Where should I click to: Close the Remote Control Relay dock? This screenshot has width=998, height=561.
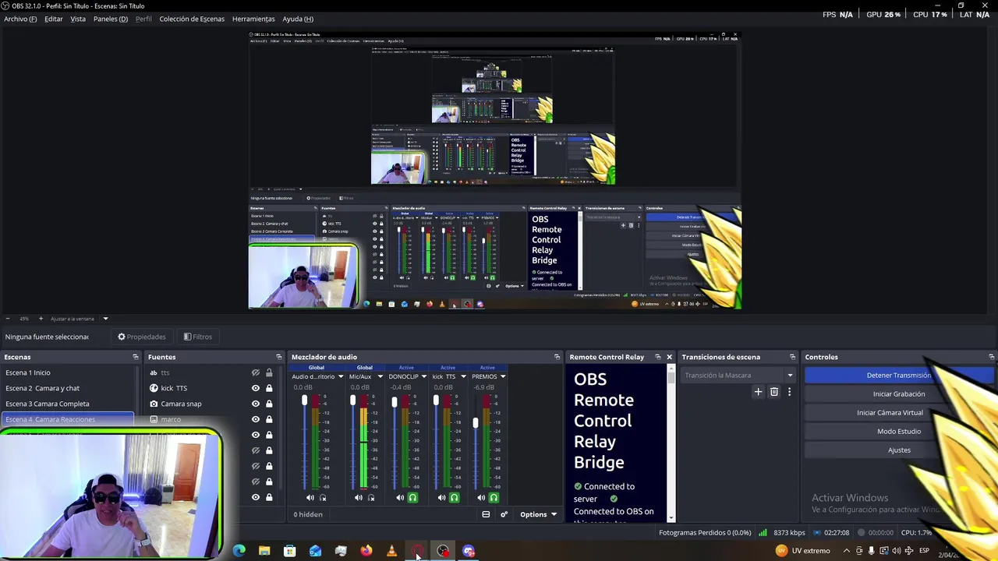669,357
